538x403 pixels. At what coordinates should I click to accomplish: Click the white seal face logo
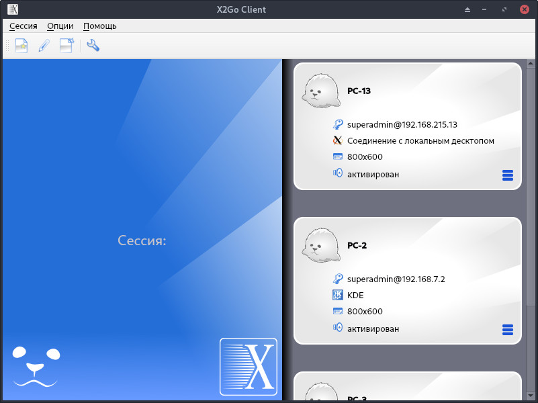36,366
